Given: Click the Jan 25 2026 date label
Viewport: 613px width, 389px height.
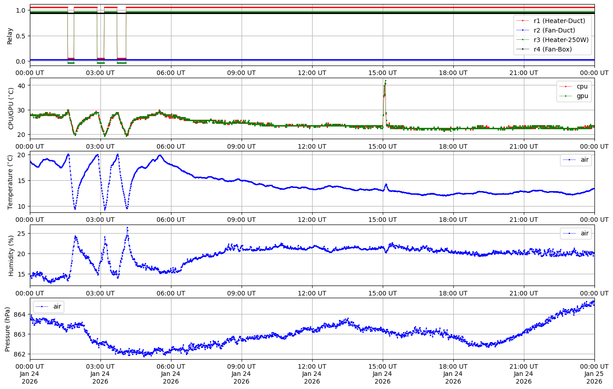Looking at the screenshot, I should (594, 377).
